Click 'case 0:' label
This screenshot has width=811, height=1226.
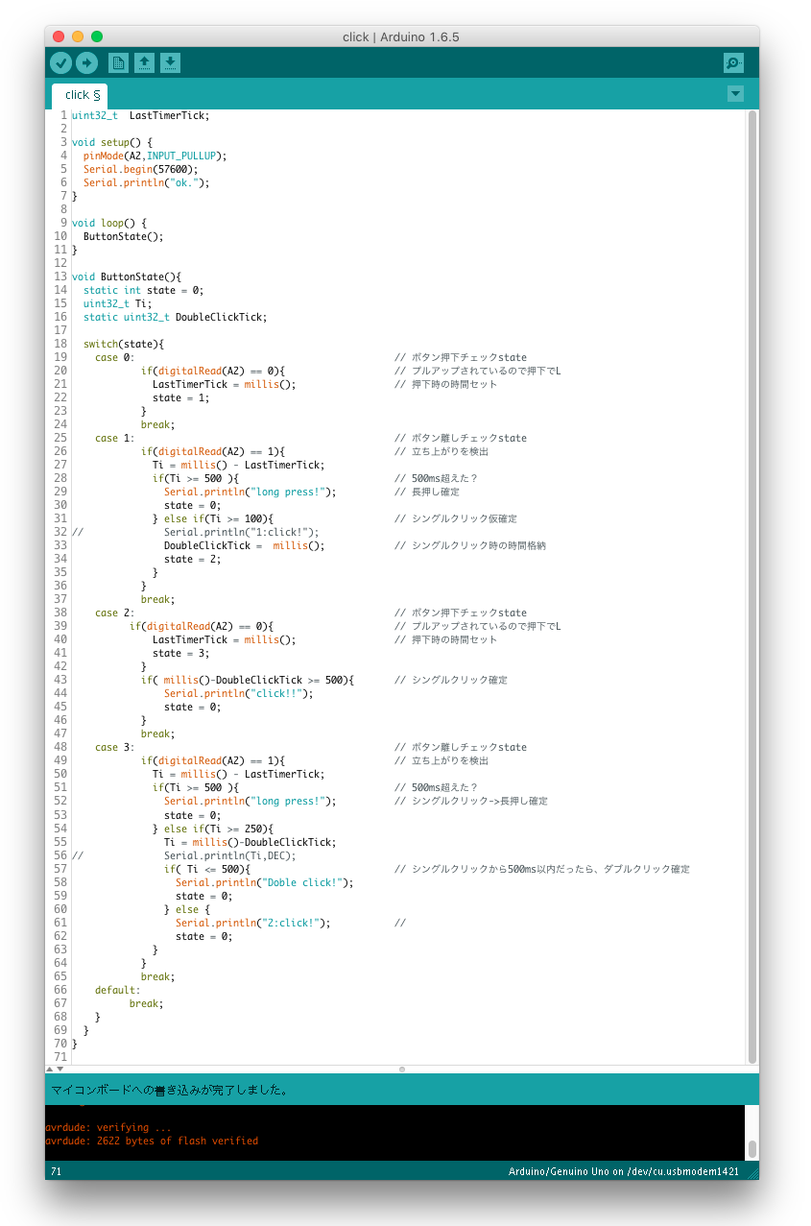coord(115,357)
